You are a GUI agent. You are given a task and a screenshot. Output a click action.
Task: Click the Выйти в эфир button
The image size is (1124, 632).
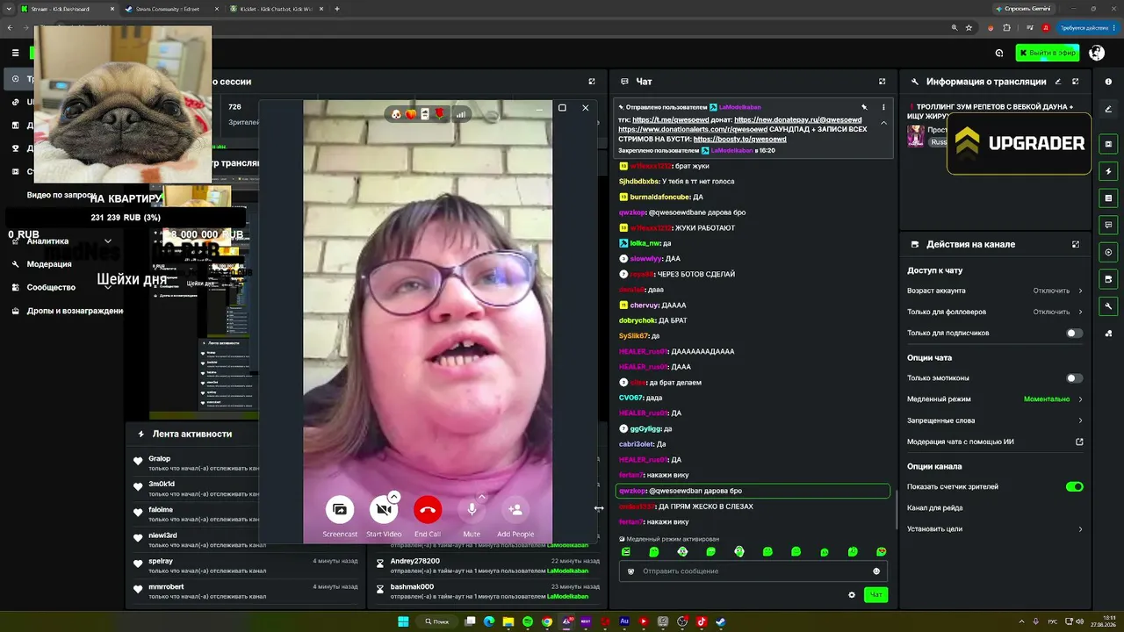pos(1048,53)
